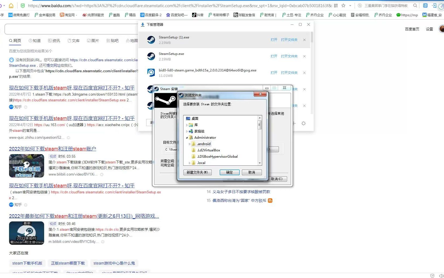This screenshot has width=444, height=278.
Task: Confirm folder with 确定 button
Action: [x=230, y=173]
